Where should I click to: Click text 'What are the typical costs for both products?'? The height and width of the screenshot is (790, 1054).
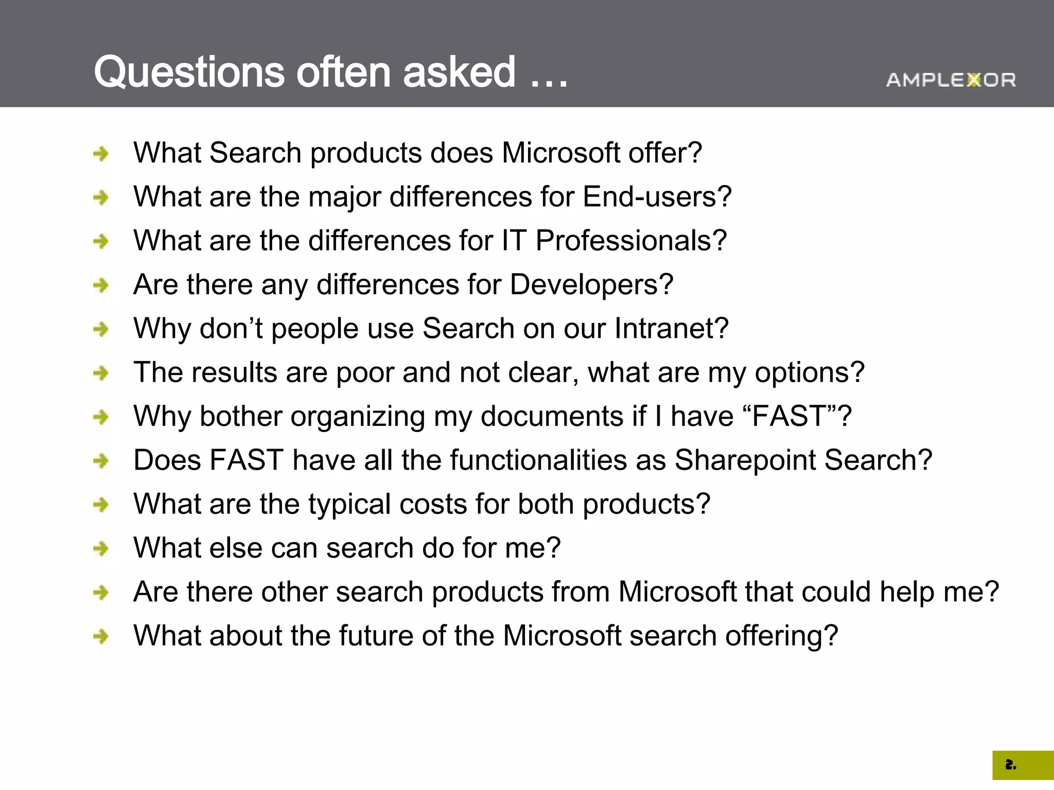421,505
